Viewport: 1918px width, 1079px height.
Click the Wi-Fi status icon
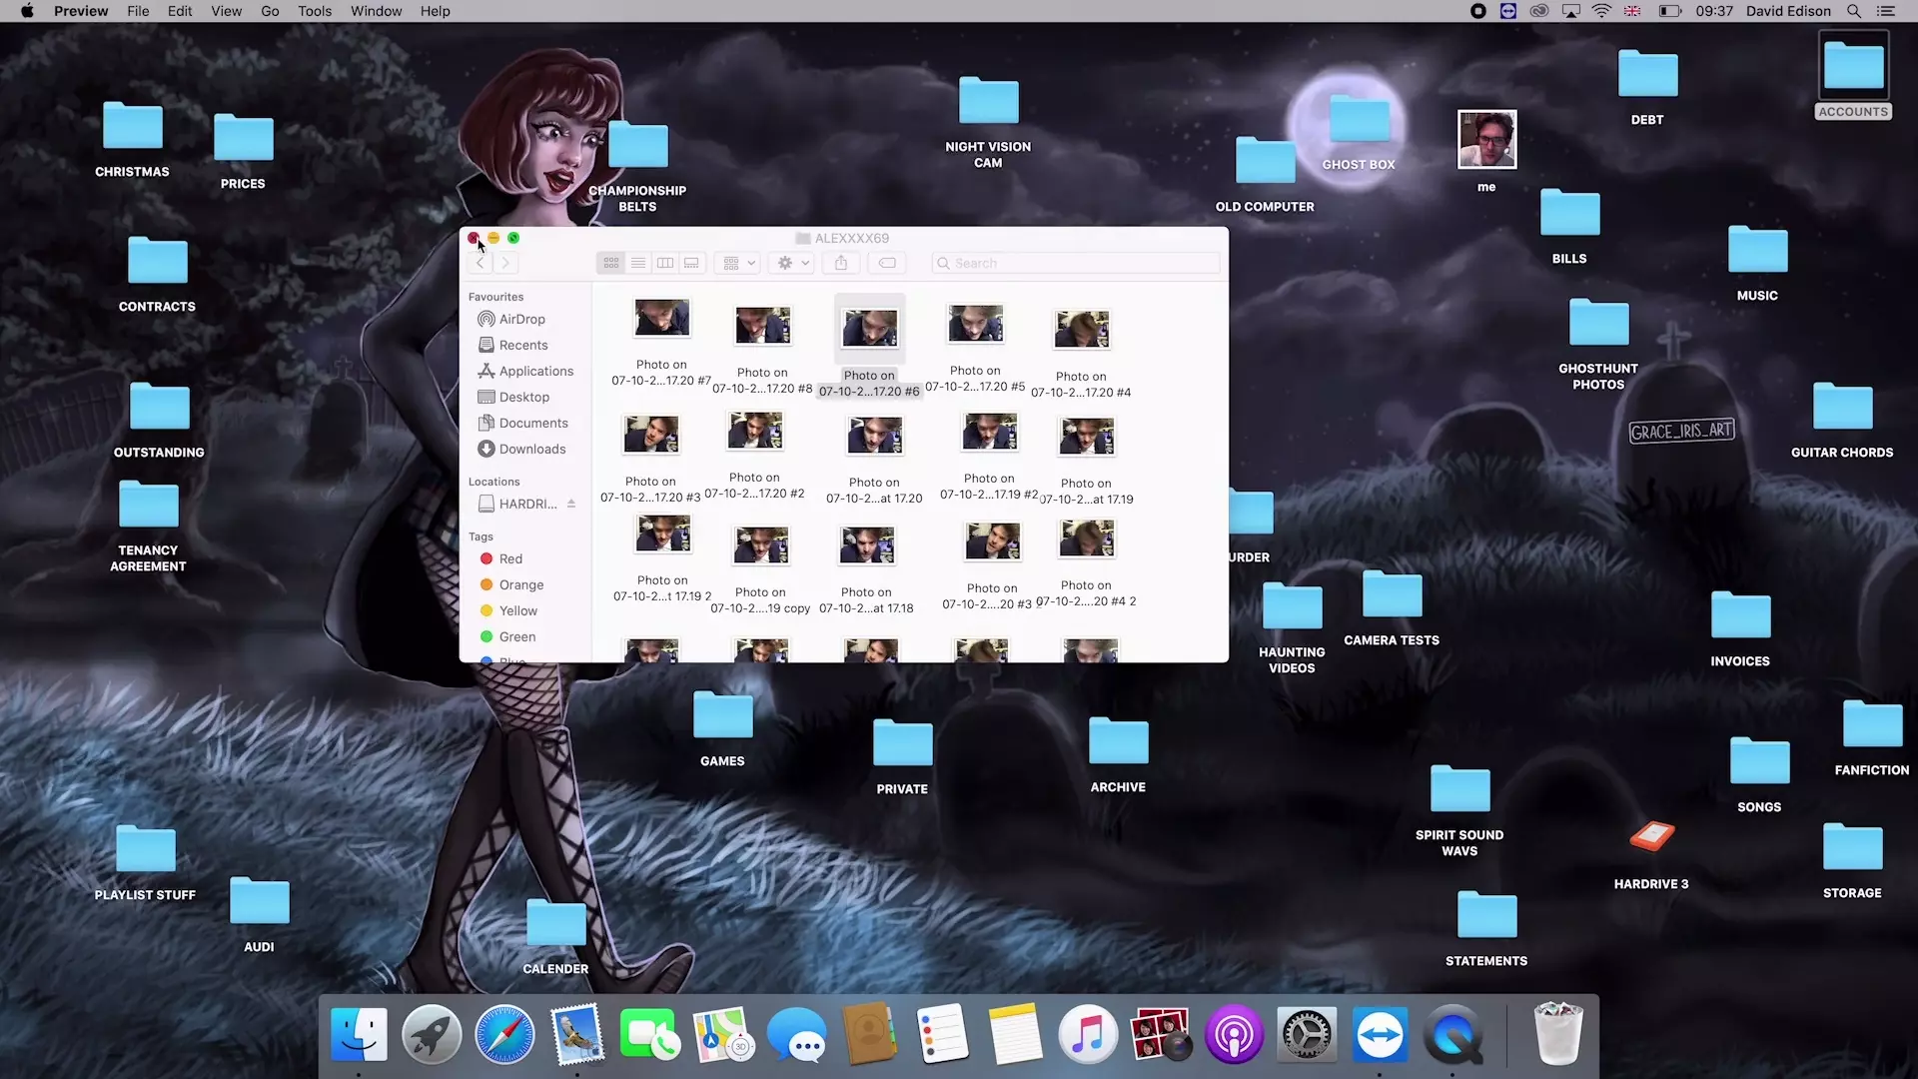(x=1601, y=11)
